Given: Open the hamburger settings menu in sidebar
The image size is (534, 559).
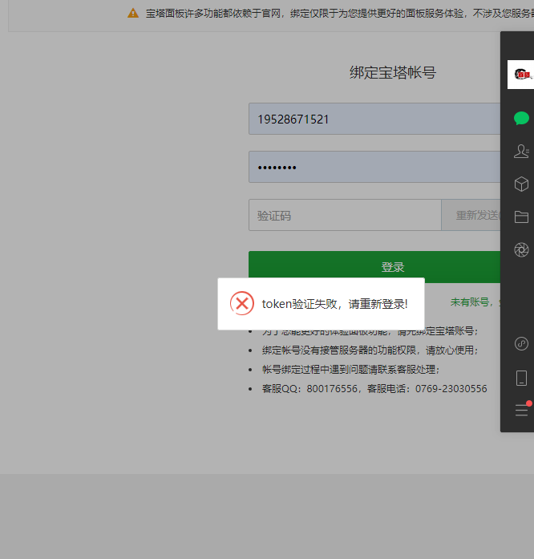Looking at the screenshot, I should [521, 410].
